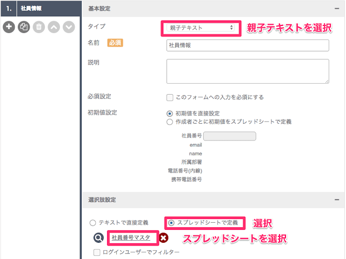346x259 pixels.
Task: Click the move down arrow icon
Action: point(69,27)
